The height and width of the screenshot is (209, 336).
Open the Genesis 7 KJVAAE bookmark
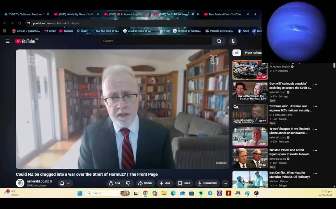(x=26, y=31)
